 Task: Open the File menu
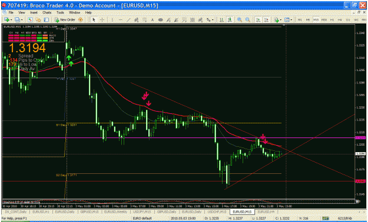(11, 12)
